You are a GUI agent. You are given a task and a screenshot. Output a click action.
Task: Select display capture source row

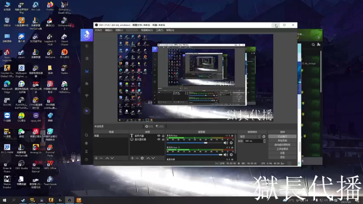(147, 140)
